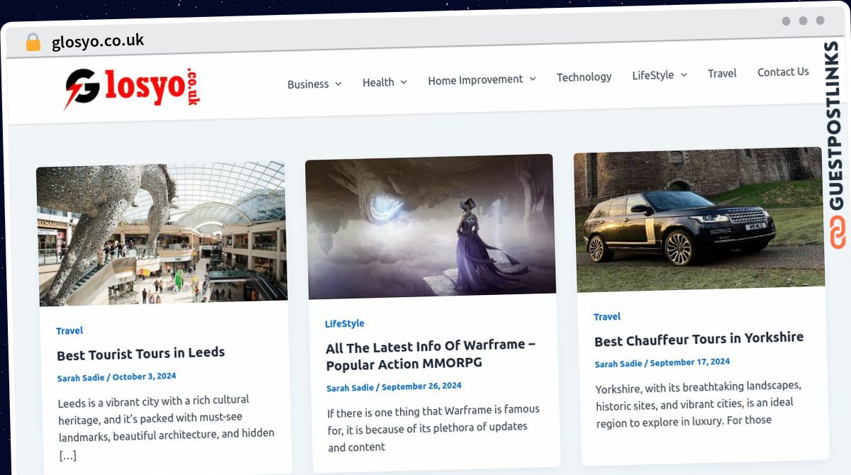Expand the Health dropdown chevron
The height and width of the screenshot is (475, 851).
[404, 82]
